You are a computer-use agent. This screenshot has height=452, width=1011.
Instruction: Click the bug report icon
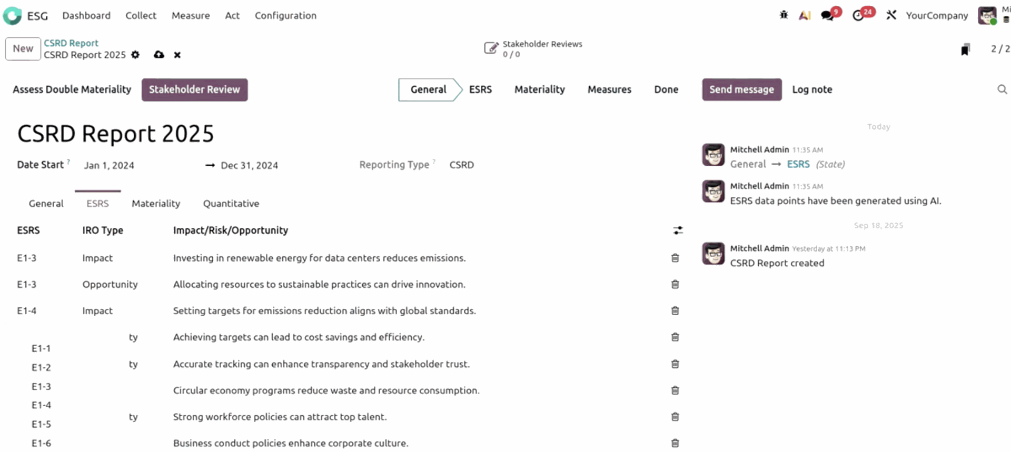coord(784,15)
